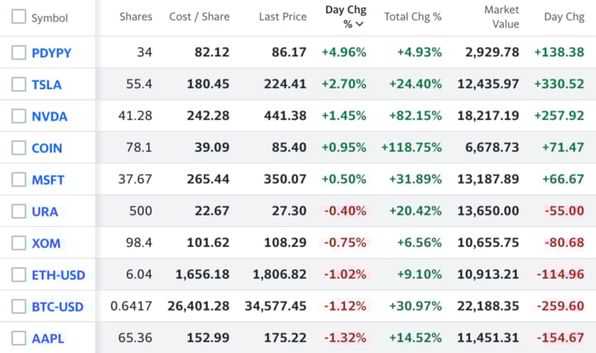The width and height of the screenshot is (596, 353).
Task: Check the PDYPY row checkbox
Action: pyautogui.click(x=18, y=53)
